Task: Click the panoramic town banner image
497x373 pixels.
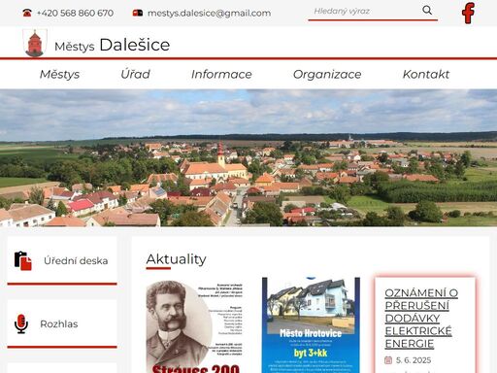Action: pos(248,157)
